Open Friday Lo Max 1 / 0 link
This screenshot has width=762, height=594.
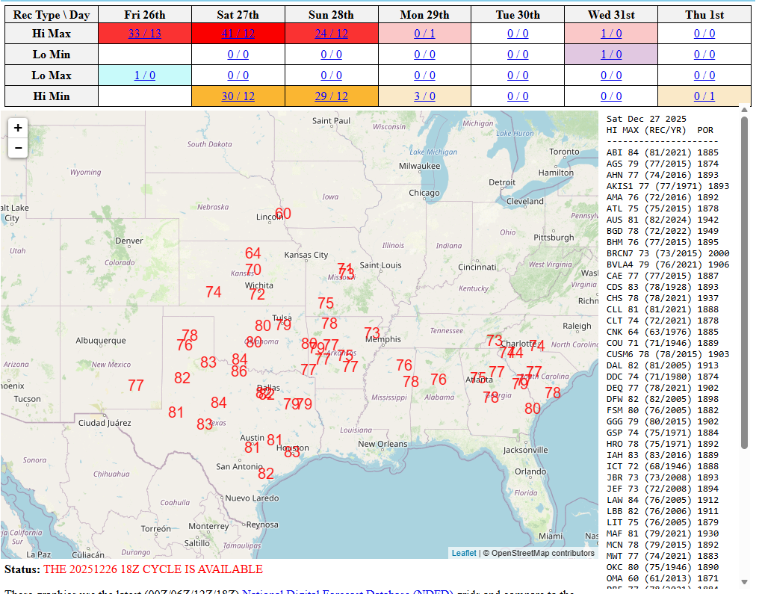coord(144,75)
